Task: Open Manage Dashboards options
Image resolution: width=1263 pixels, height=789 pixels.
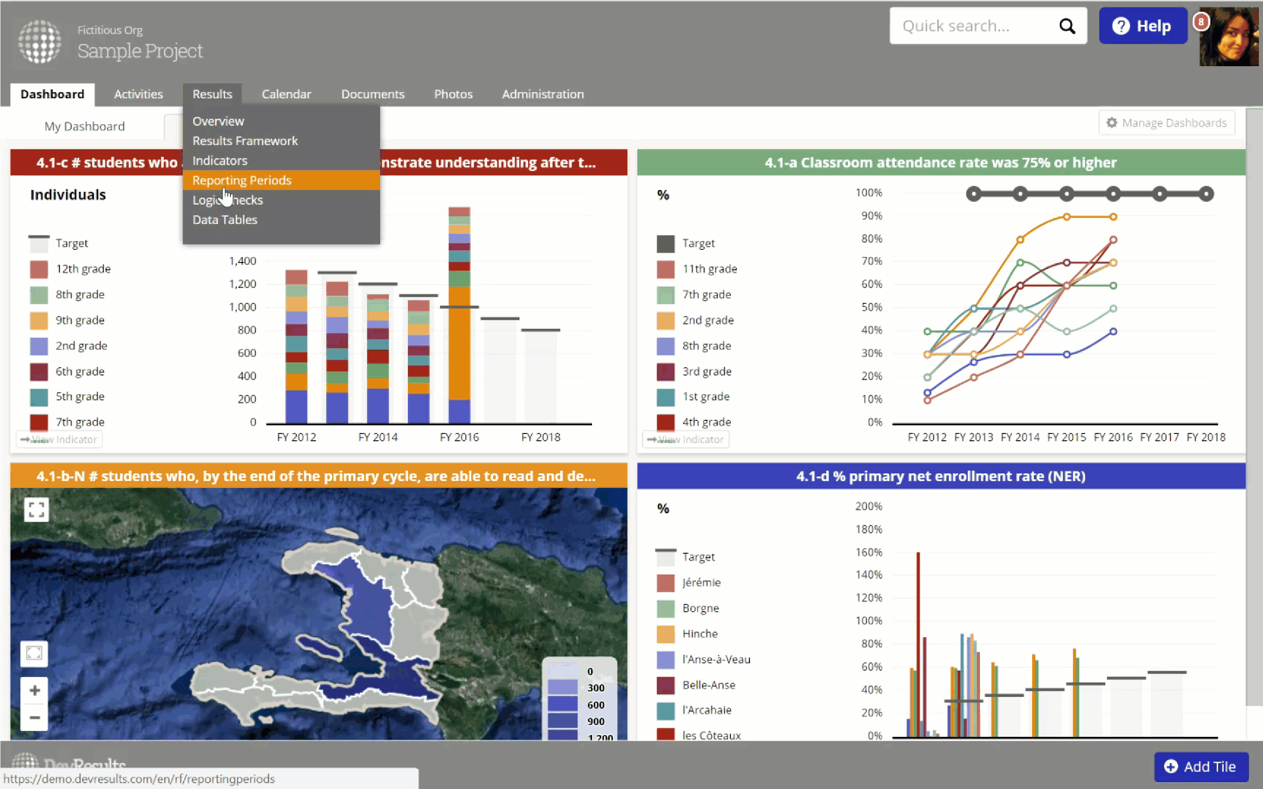Action: (1167, 123)
